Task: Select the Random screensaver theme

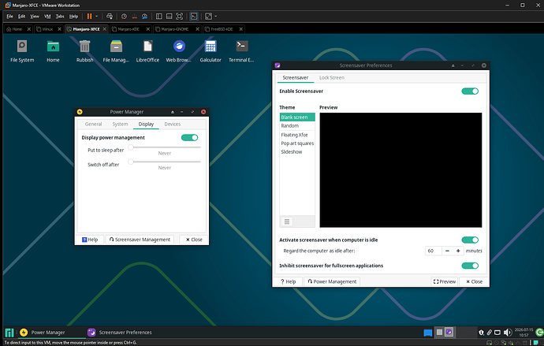Action: (x=297, y=126)
